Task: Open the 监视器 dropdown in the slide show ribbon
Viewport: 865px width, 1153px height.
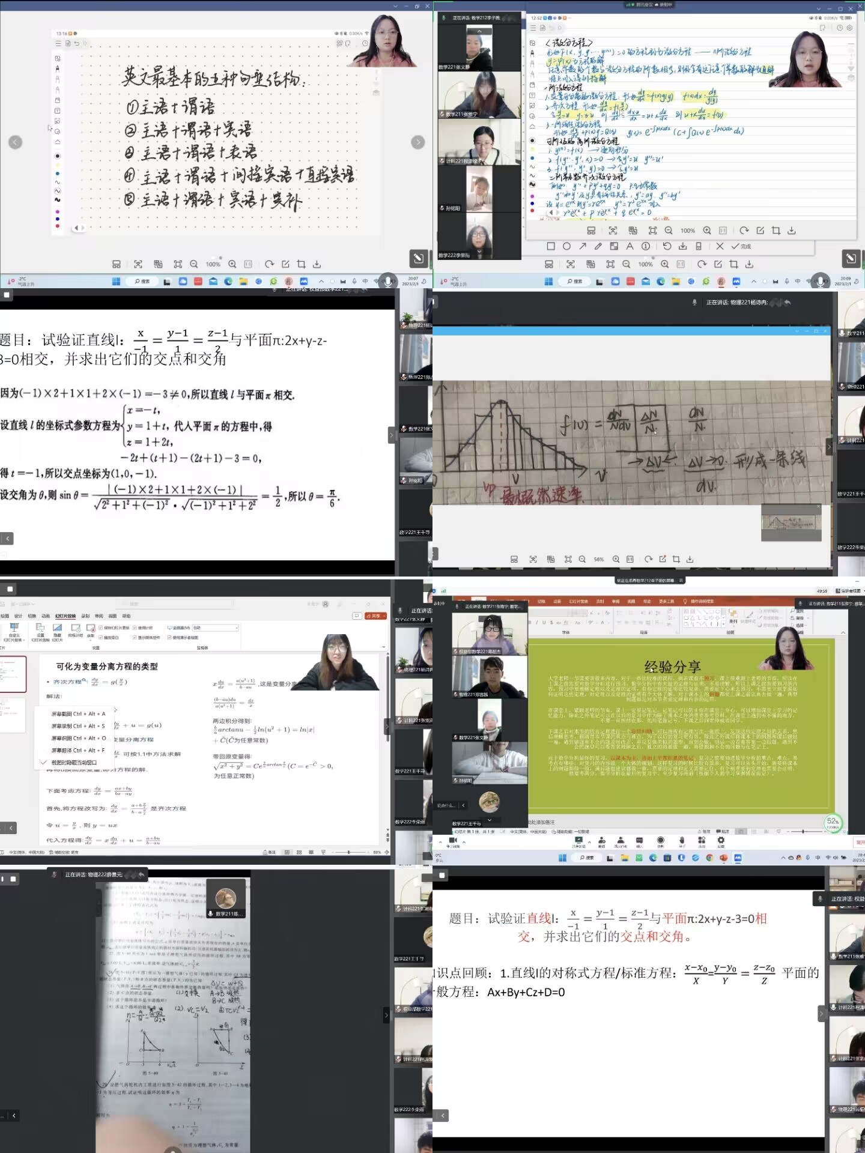Action: [x=215, y=628]
